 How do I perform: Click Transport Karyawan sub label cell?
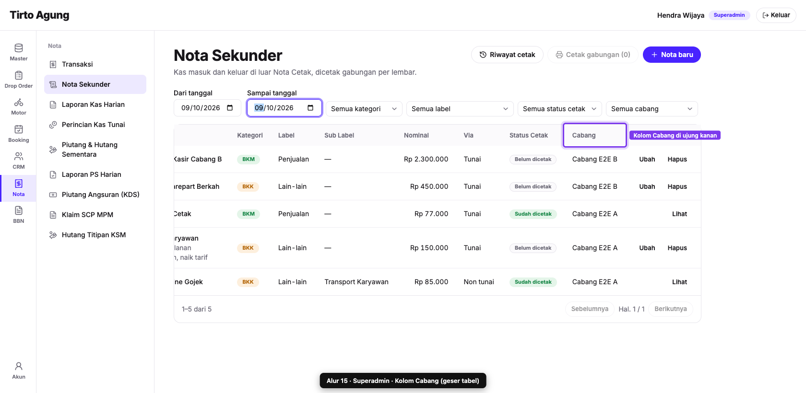(356, 282)
